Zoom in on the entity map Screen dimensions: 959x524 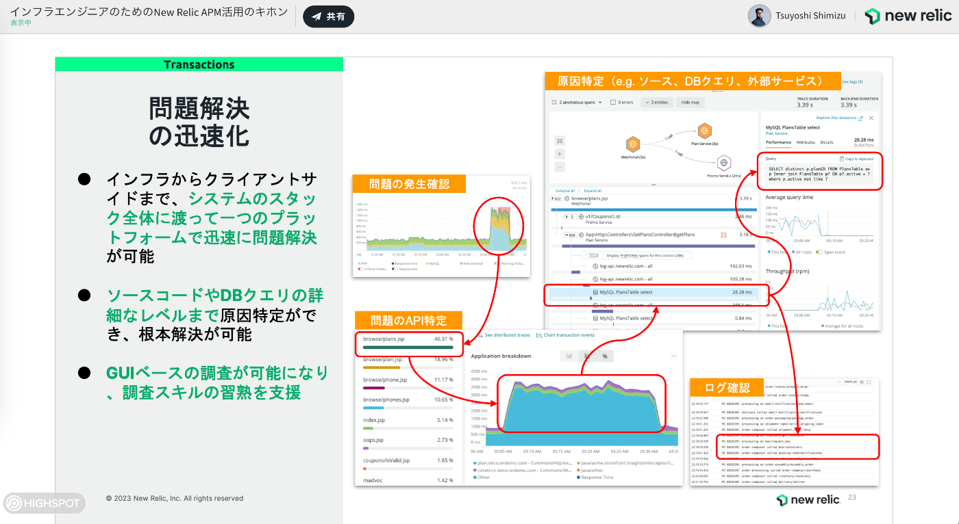coord(560,154)
